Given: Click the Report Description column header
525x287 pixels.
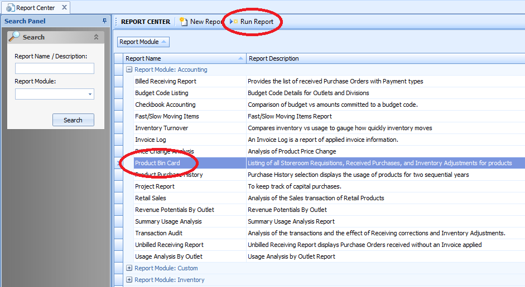Looking at the screenshot, I should click(385, 58).
